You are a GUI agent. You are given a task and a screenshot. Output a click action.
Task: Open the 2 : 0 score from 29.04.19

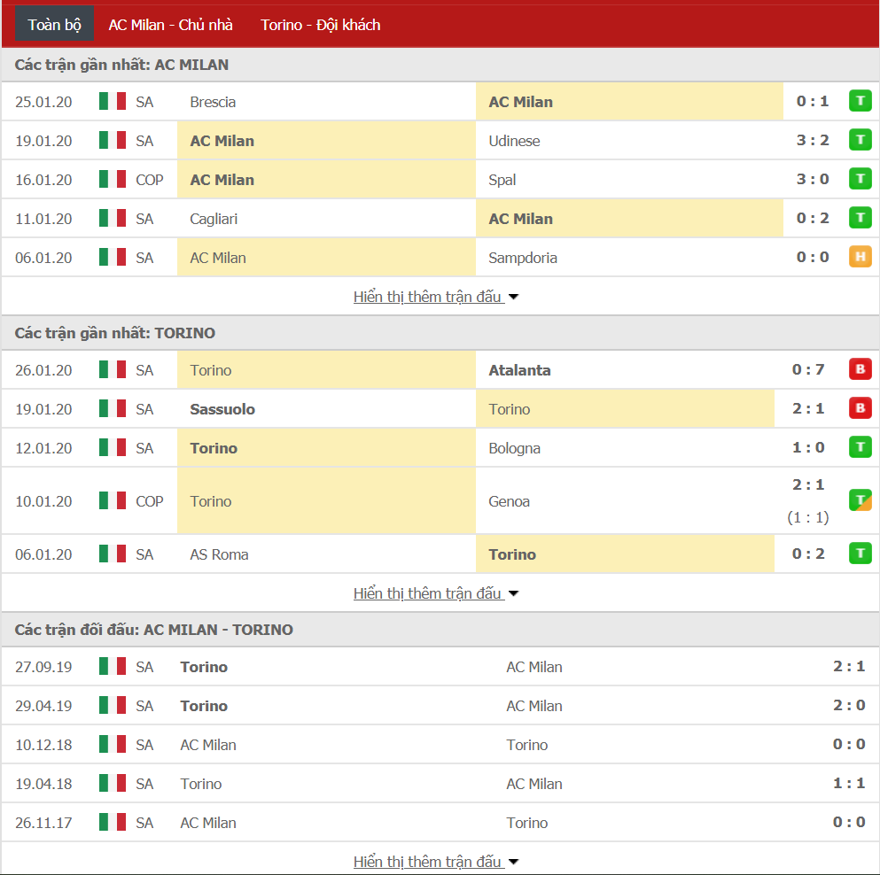click(849, 705)
